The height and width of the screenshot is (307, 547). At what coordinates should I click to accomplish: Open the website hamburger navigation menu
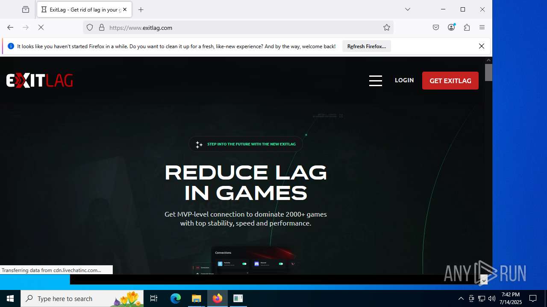376,81
